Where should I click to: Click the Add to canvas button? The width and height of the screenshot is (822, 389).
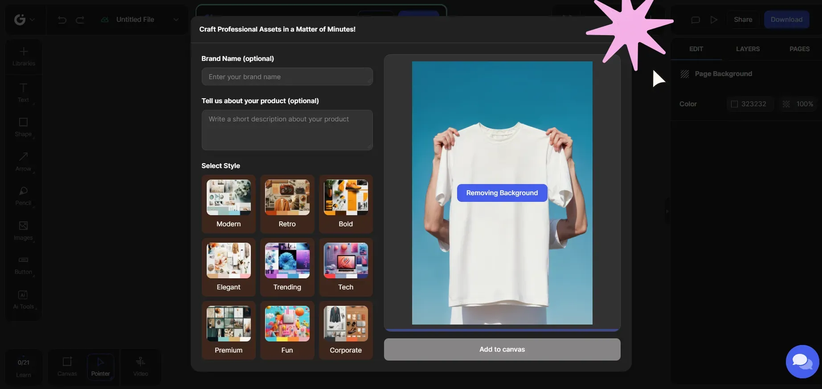click(502, 349)
